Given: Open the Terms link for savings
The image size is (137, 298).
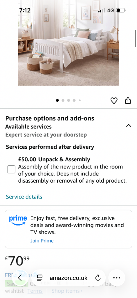Looking at the screenshot, I should 35,291.
